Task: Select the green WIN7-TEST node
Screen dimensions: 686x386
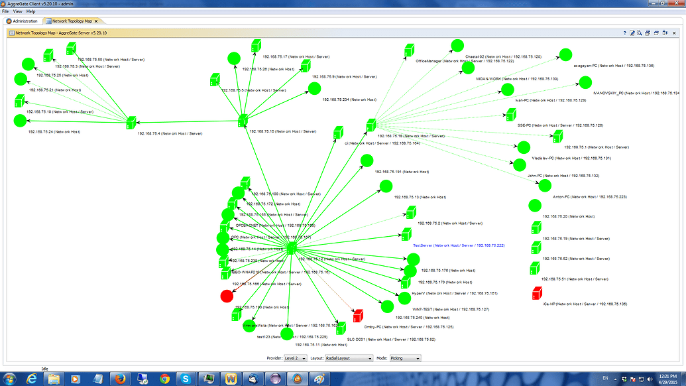Action: click(387, 306)
